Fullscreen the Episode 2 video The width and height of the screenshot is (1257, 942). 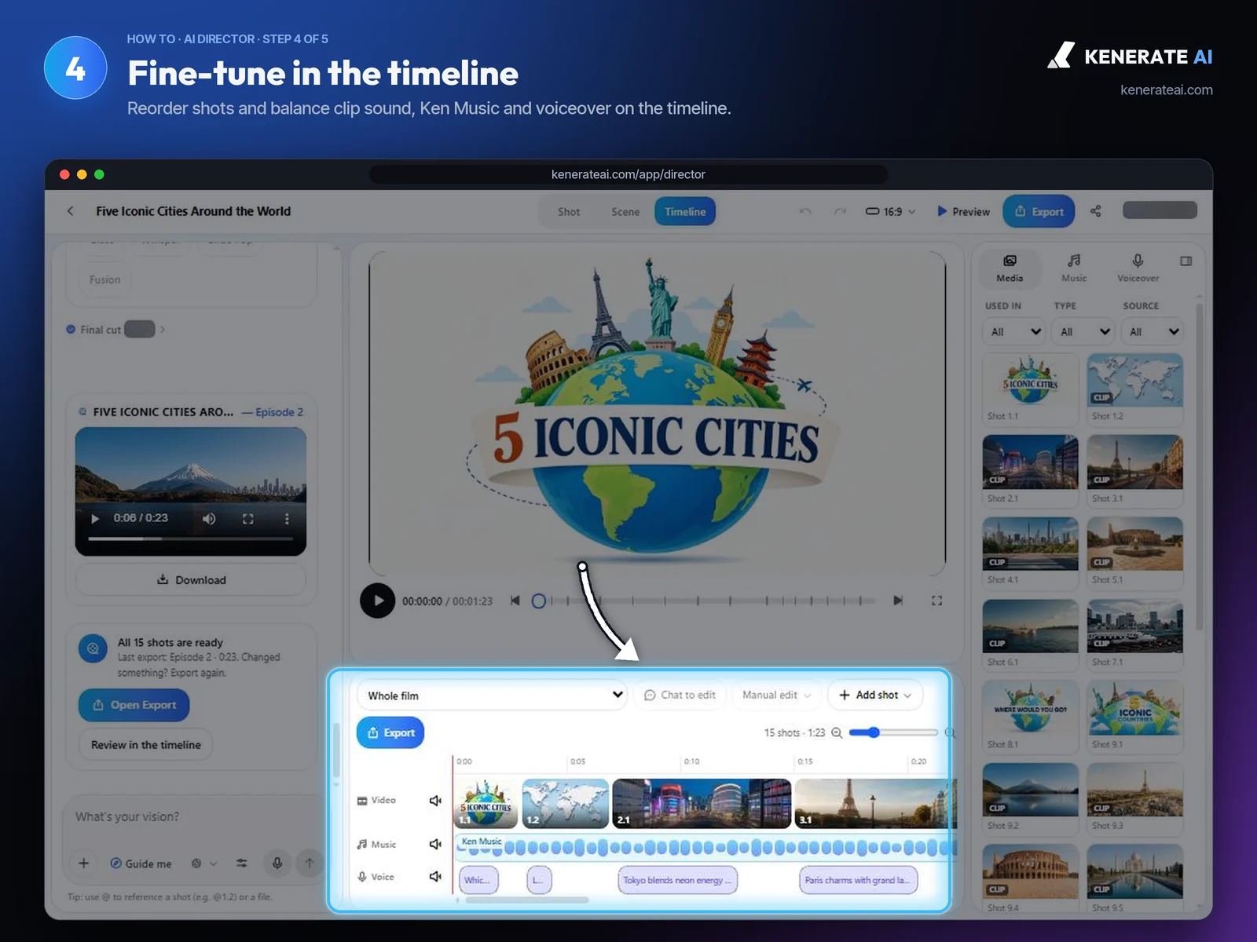tap(247, 519)
